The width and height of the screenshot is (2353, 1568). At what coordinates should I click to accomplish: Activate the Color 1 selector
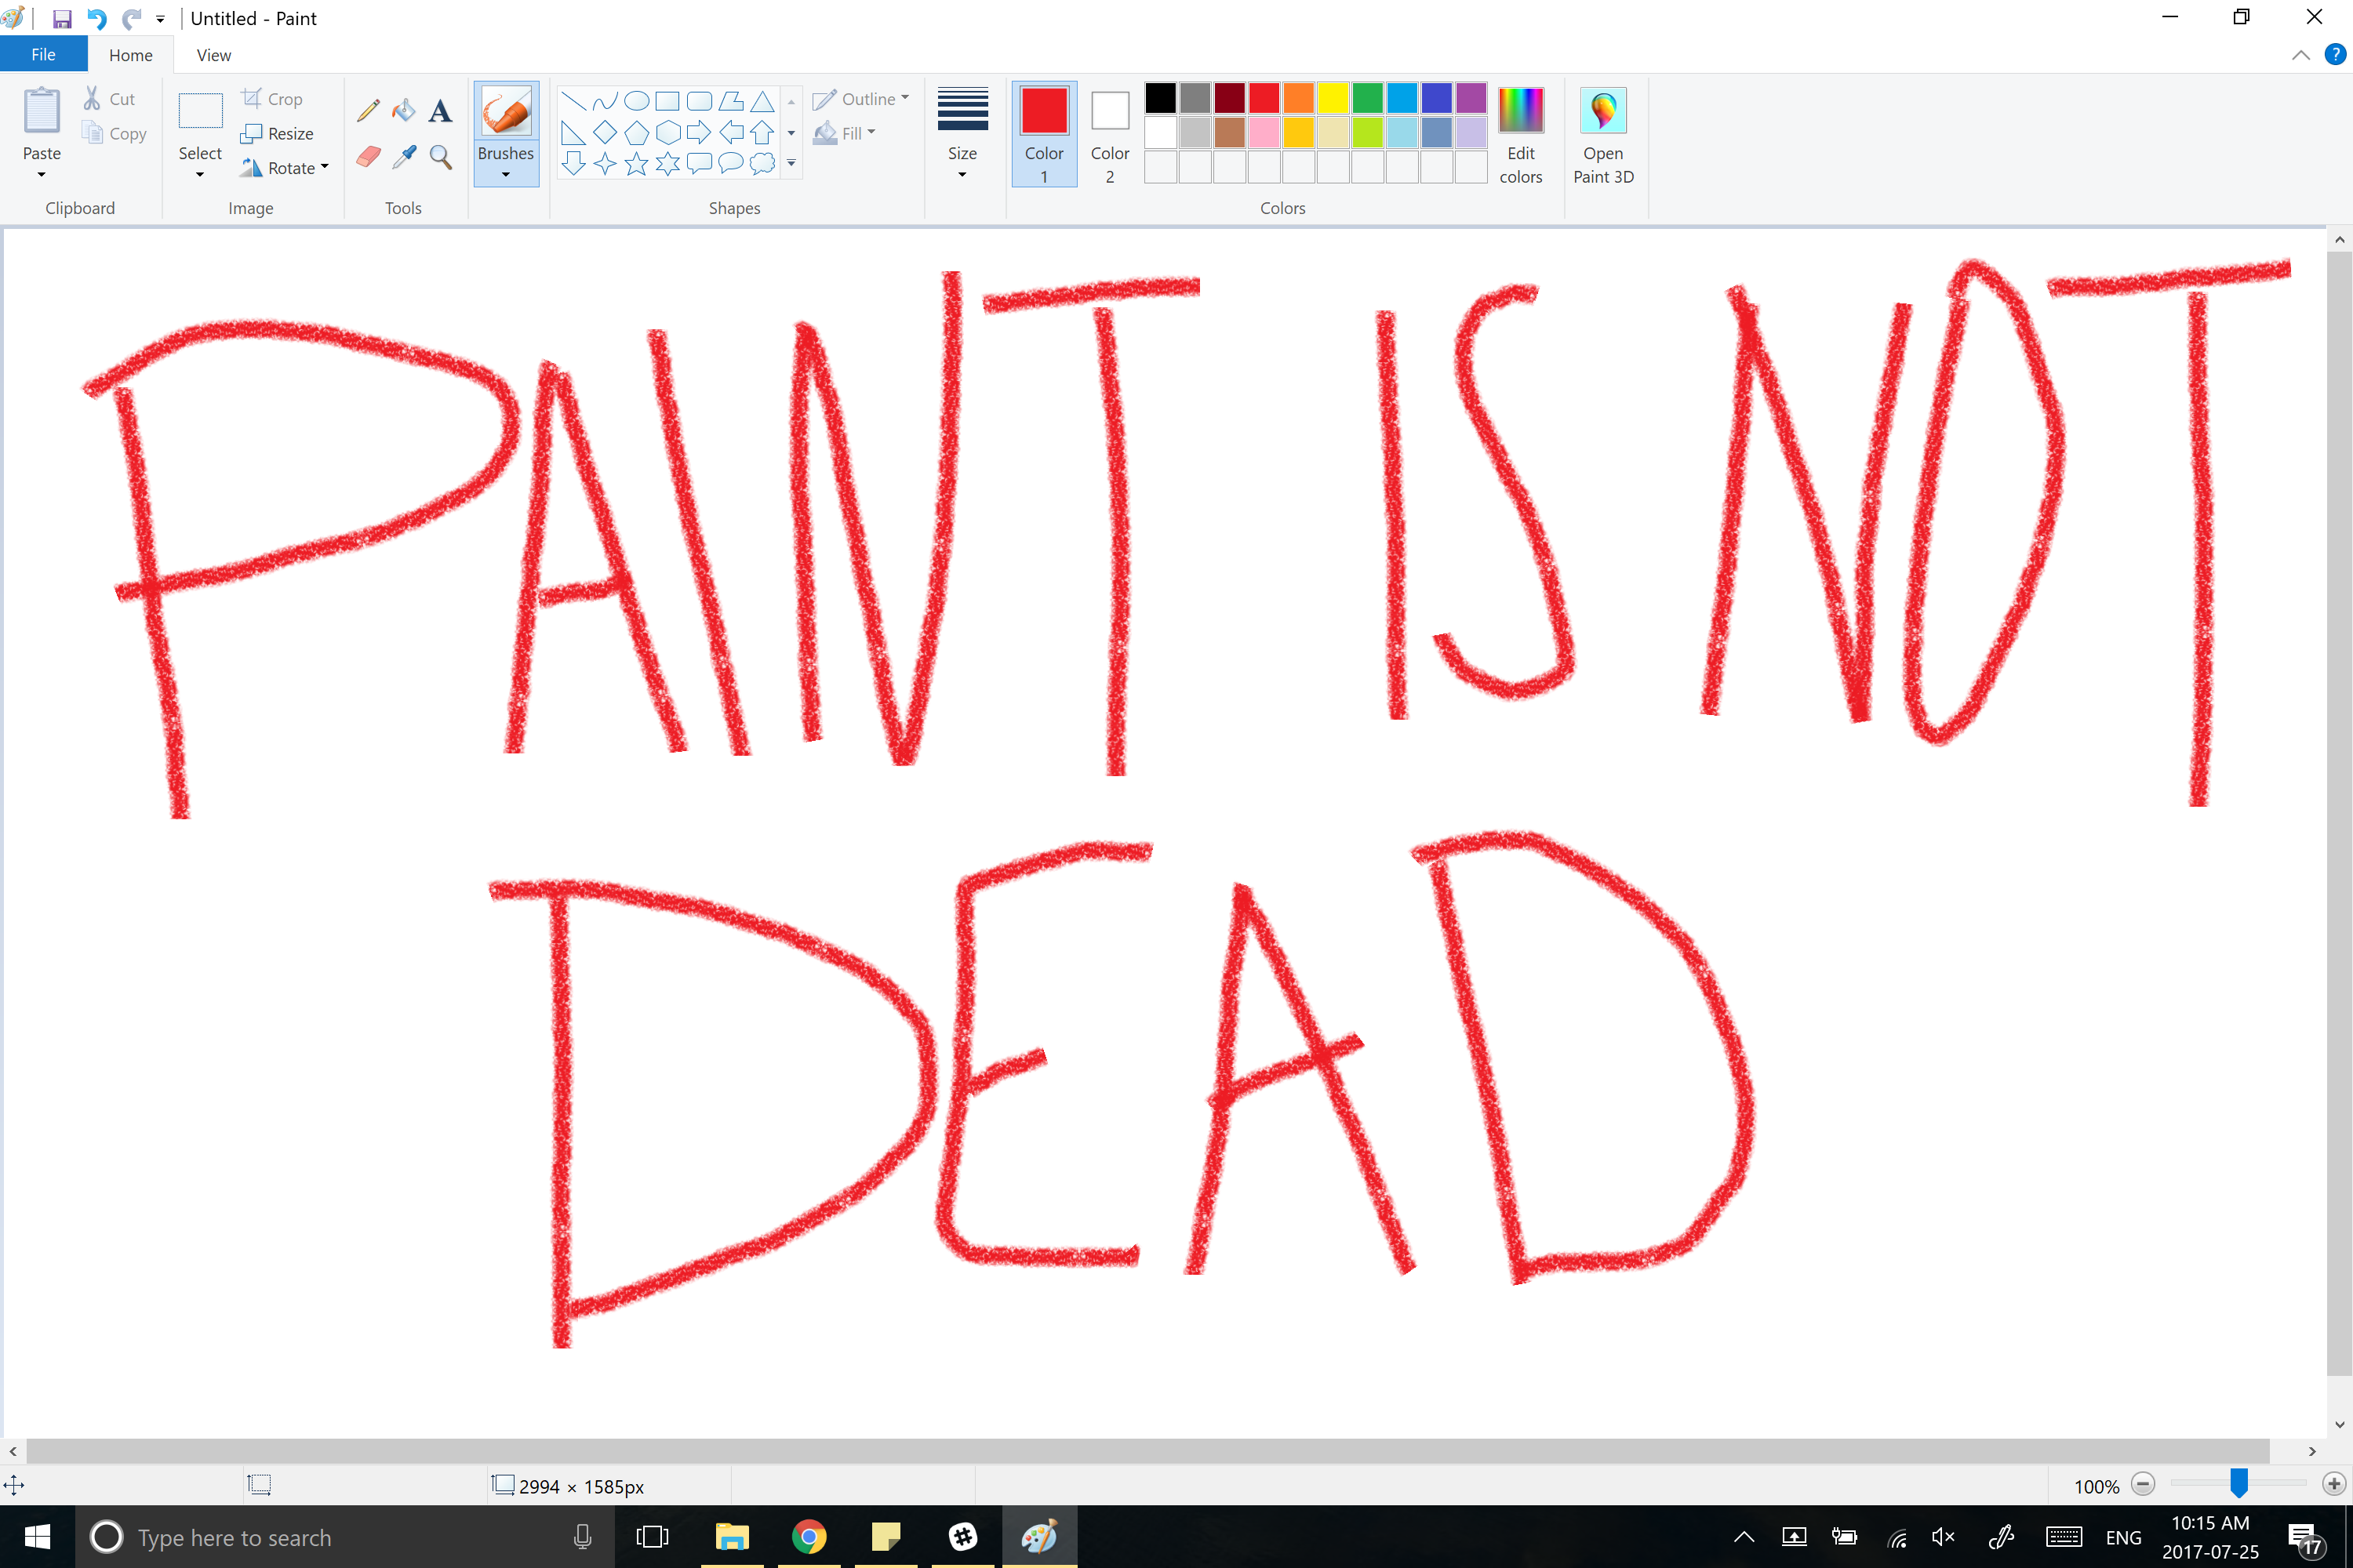point(1043,133)
